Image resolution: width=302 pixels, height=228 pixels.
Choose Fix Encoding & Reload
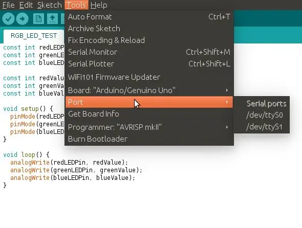pos(149,40)
